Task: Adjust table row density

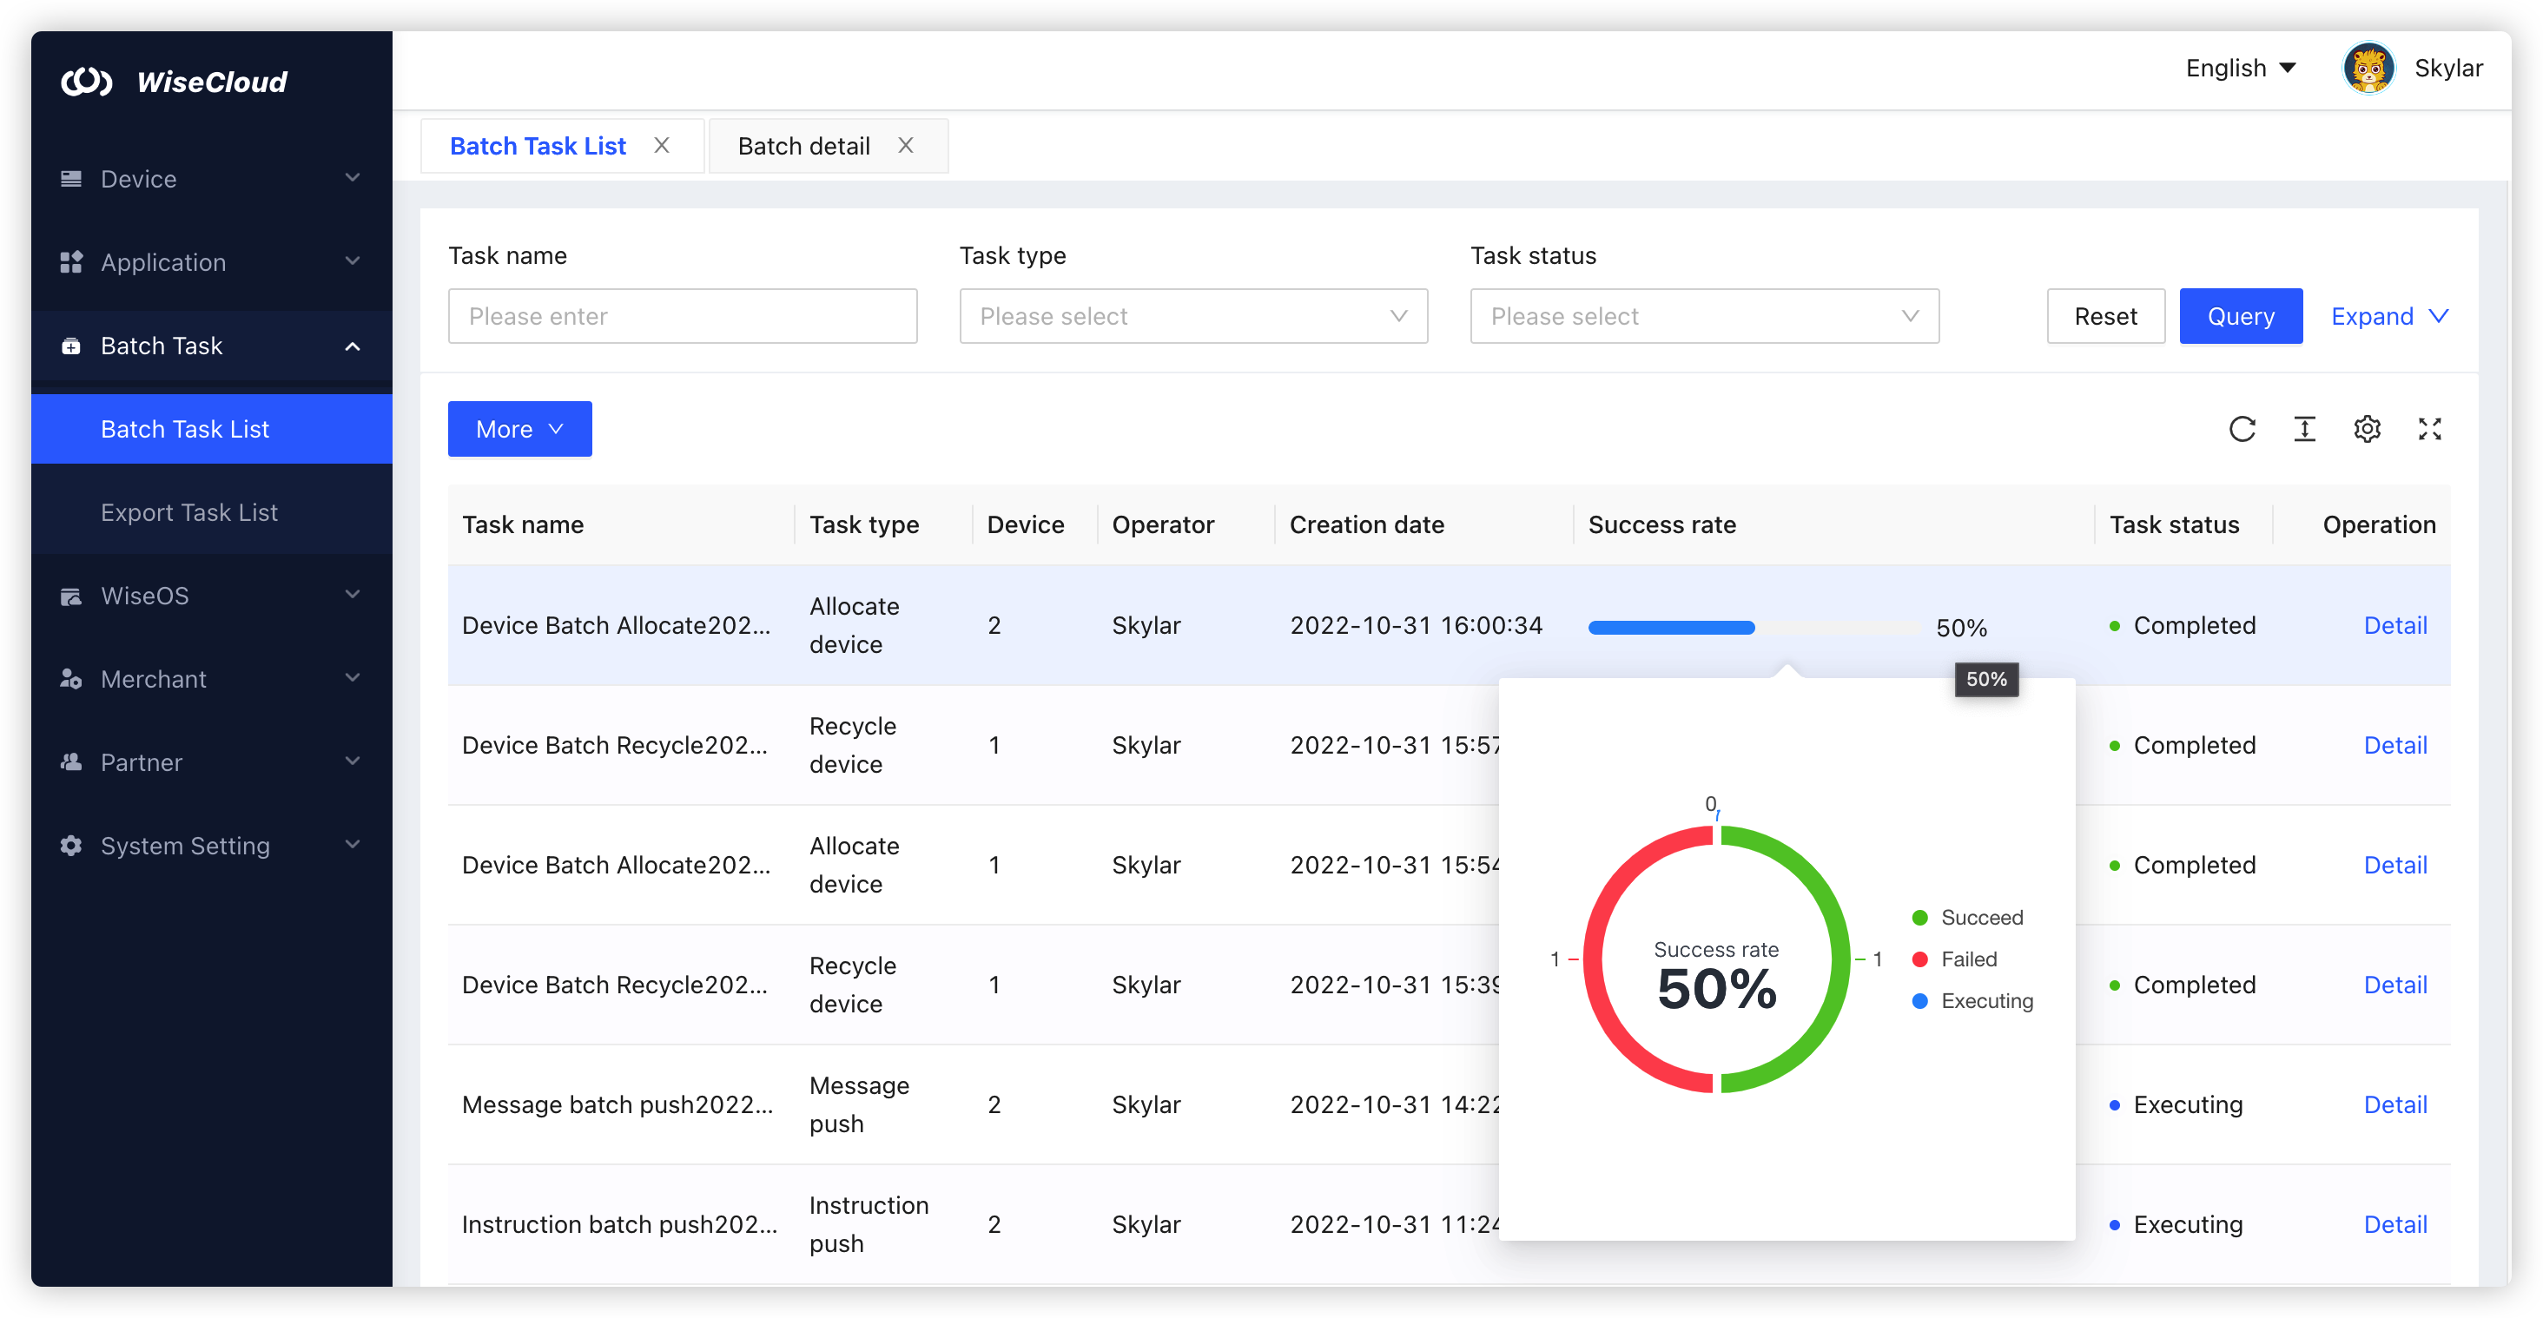Action: click(x=2305, y=429)
